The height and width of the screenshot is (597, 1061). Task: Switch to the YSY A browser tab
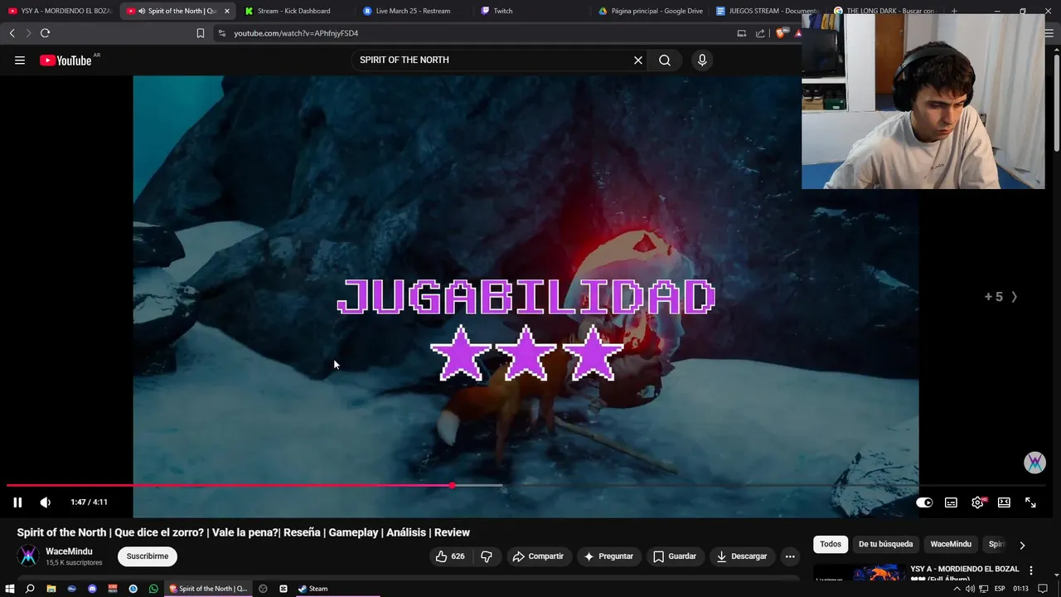coord(58,11)
